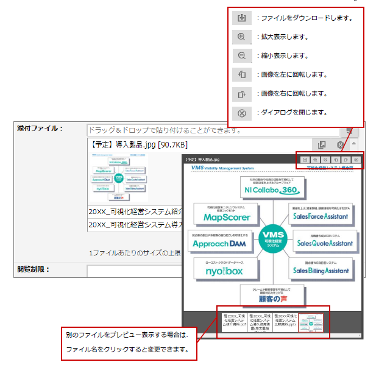Close the preview dialog with its X icon
This screenshot has height=376, width=390.
click(356, 160)
